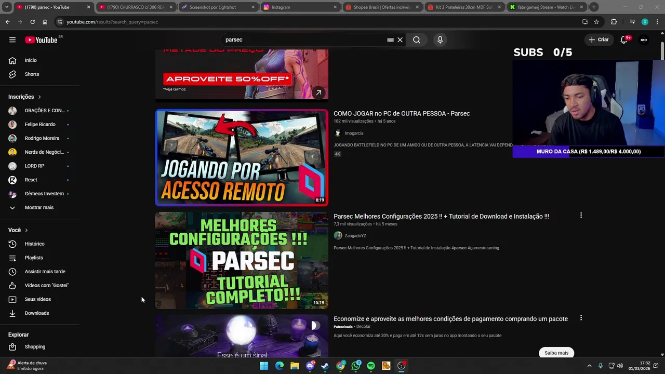Open the Windows Start menu
The width and height of the screenshot is (665, 374).
[x=264, y=366]
